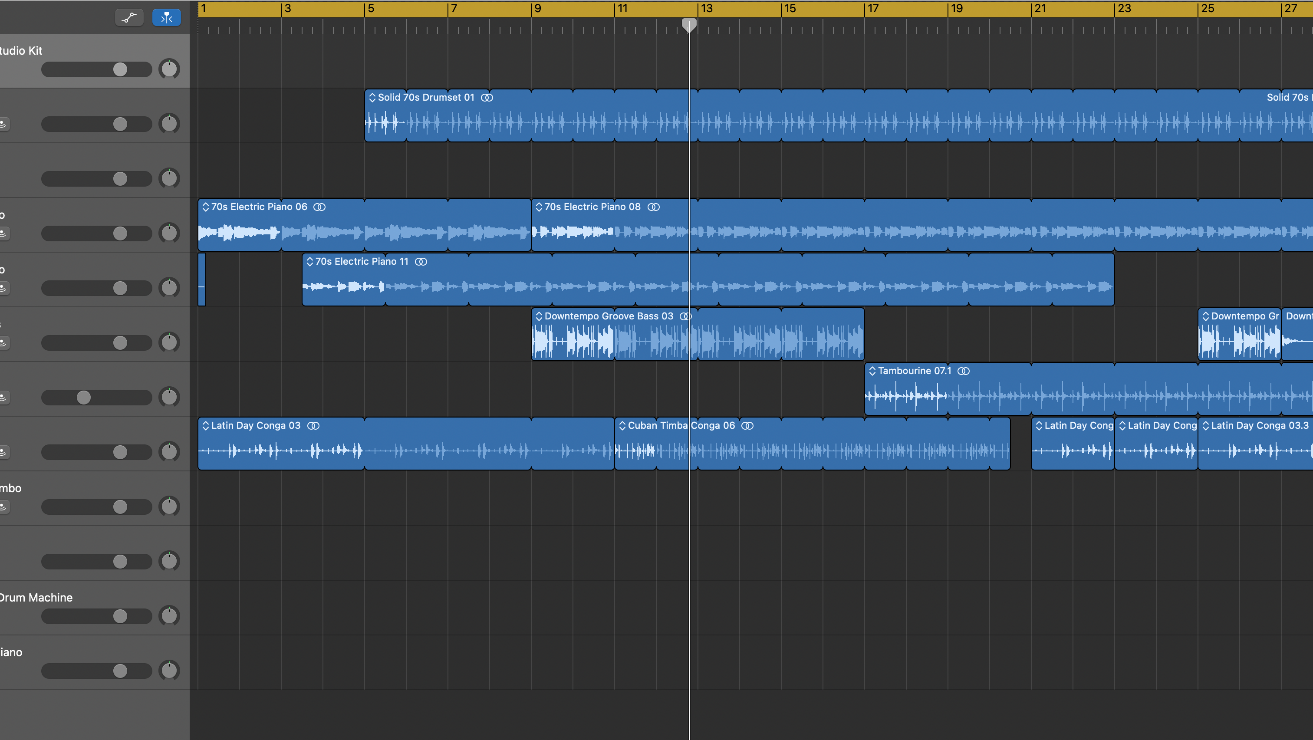The image size is (1313, 740).
Task: Click the short region at bar 1 on Electric Piano 11 track
Action: click(202, 279)
